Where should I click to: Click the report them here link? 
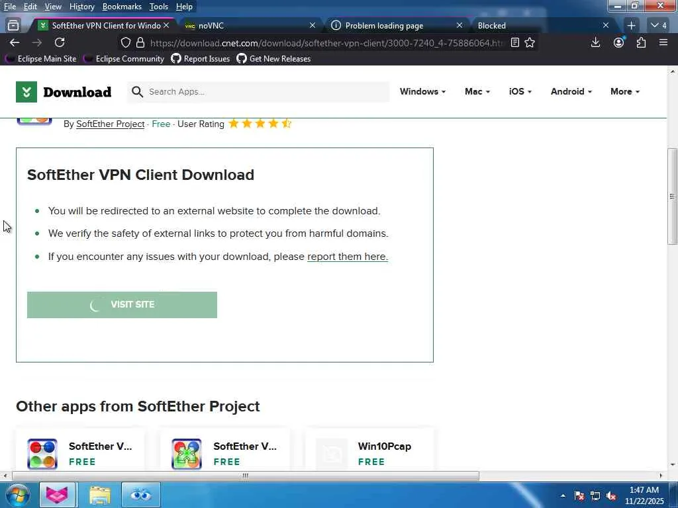[348, 257]
